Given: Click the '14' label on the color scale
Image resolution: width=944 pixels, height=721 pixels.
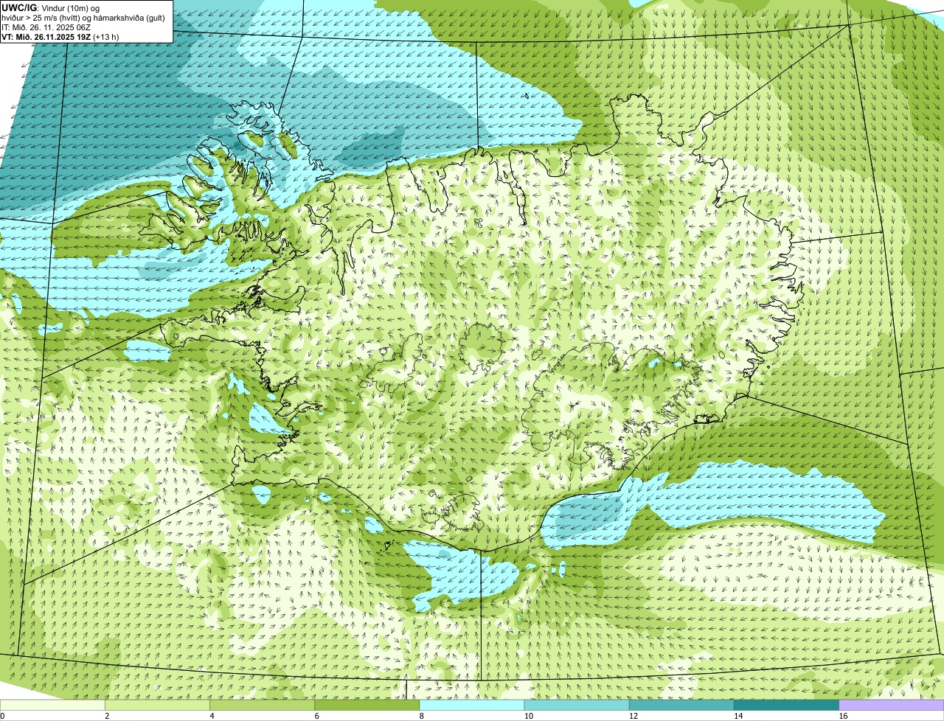Looking at the screenshot, I should click(x=737, y=716).
